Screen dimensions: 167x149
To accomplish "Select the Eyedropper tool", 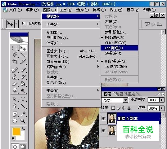I will pyautogui.click(x=23, y=114).
